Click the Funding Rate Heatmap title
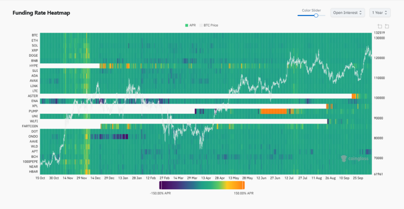Screen dimensions: 404x209 click(41, 13)
